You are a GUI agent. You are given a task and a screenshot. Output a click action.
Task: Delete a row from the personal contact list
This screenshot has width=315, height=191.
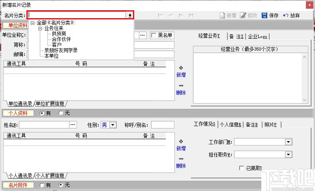[x=181, y=163]
